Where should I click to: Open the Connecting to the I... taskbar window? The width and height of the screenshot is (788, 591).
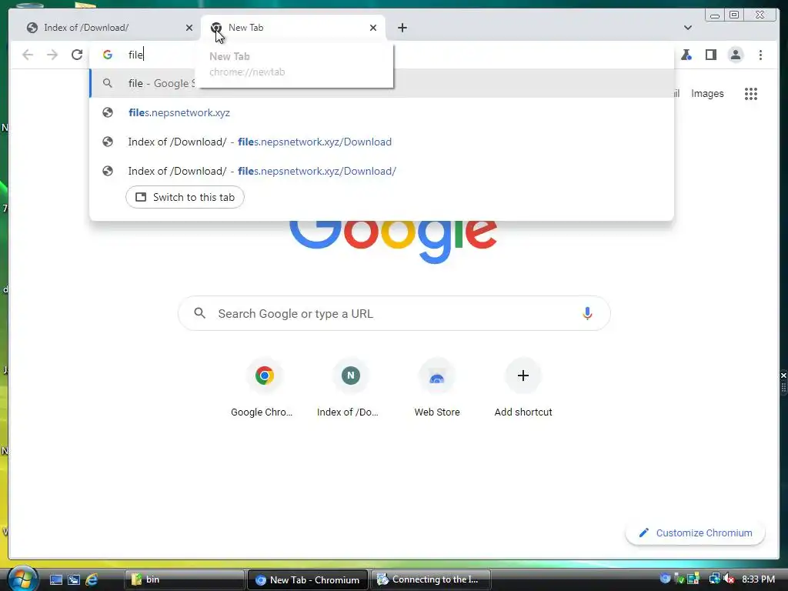point(431,579)
